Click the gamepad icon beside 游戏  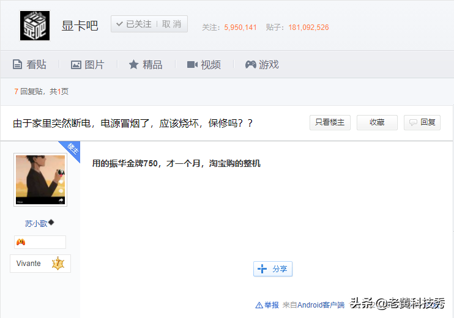[x=250, y=64]
